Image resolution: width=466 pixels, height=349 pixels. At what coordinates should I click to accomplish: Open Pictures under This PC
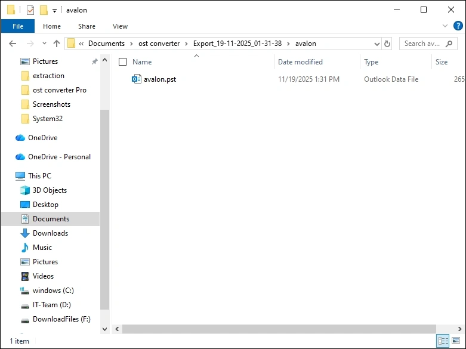pos(45,262)
